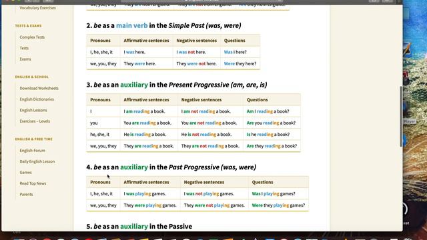Open the English-Forum link

click(33, 151)
